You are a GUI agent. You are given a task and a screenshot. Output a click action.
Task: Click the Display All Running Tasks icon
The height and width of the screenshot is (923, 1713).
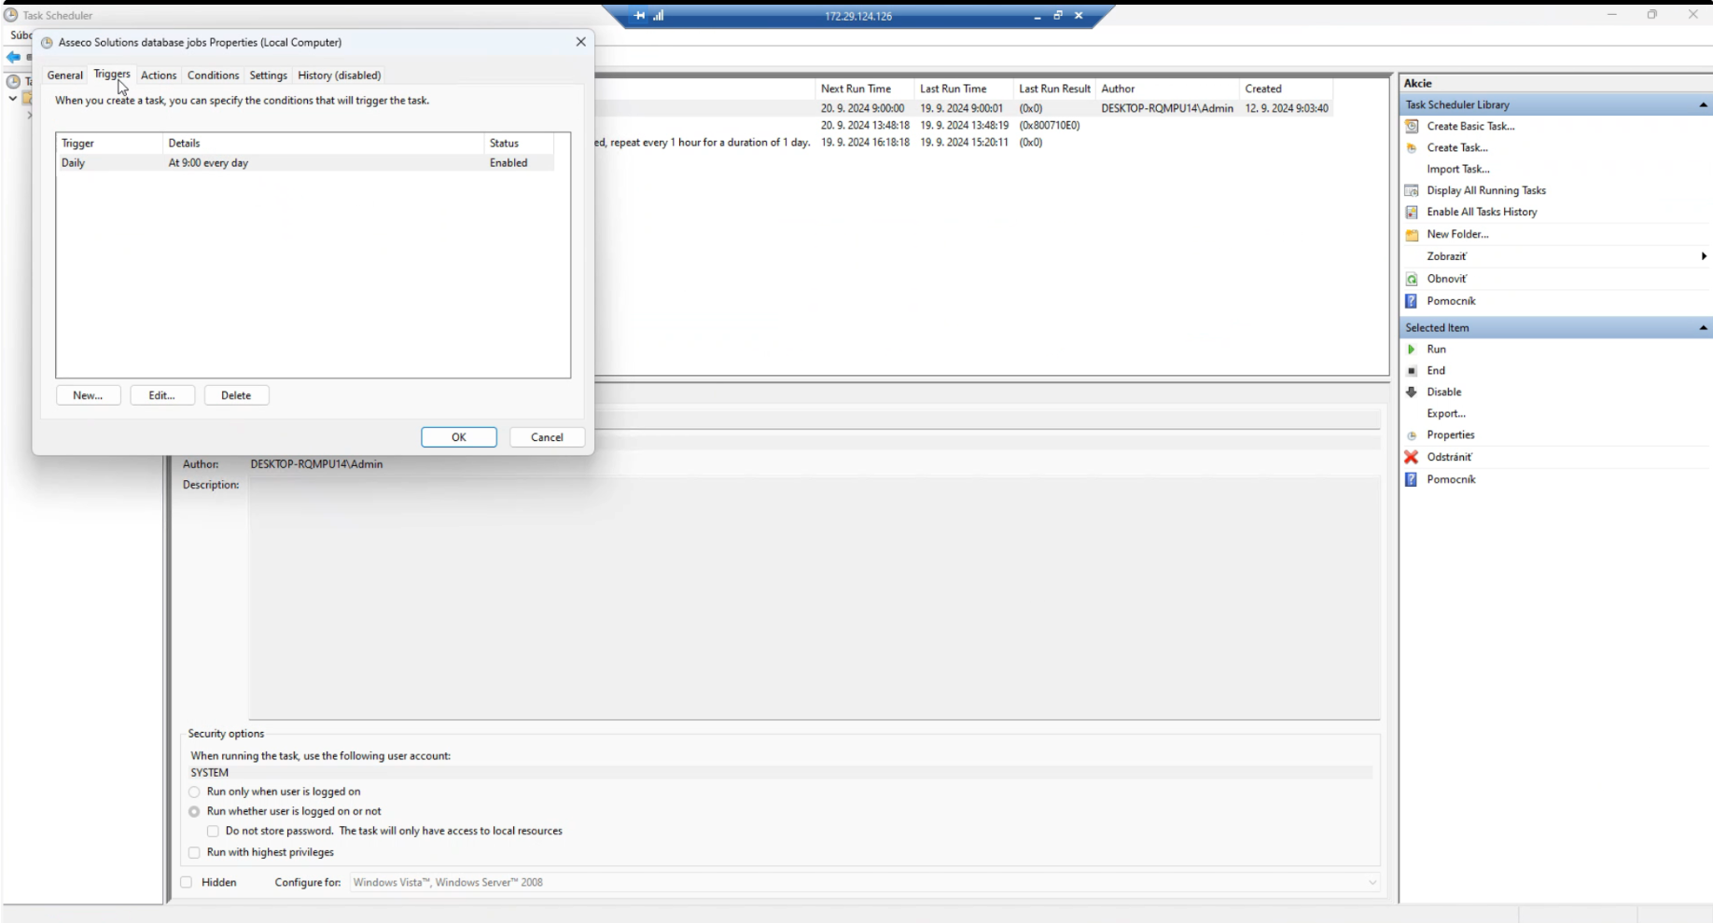[1412, 190]
